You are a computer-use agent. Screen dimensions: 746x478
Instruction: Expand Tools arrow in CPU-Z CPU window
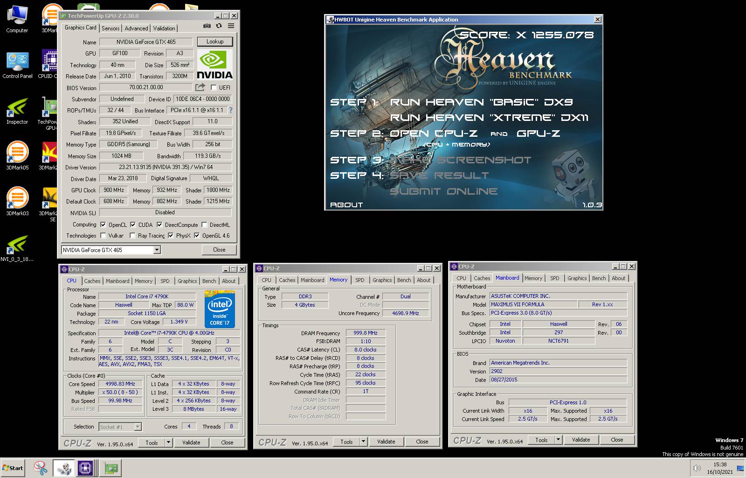click(169, 443)
